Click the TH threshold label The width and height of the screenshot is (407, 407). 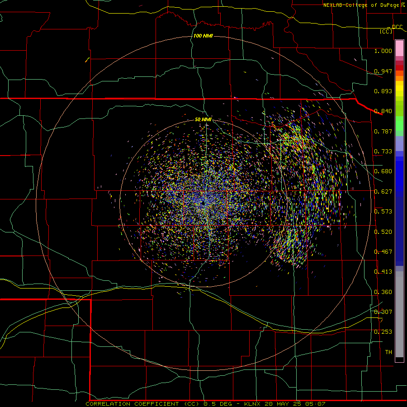point(388,352)
